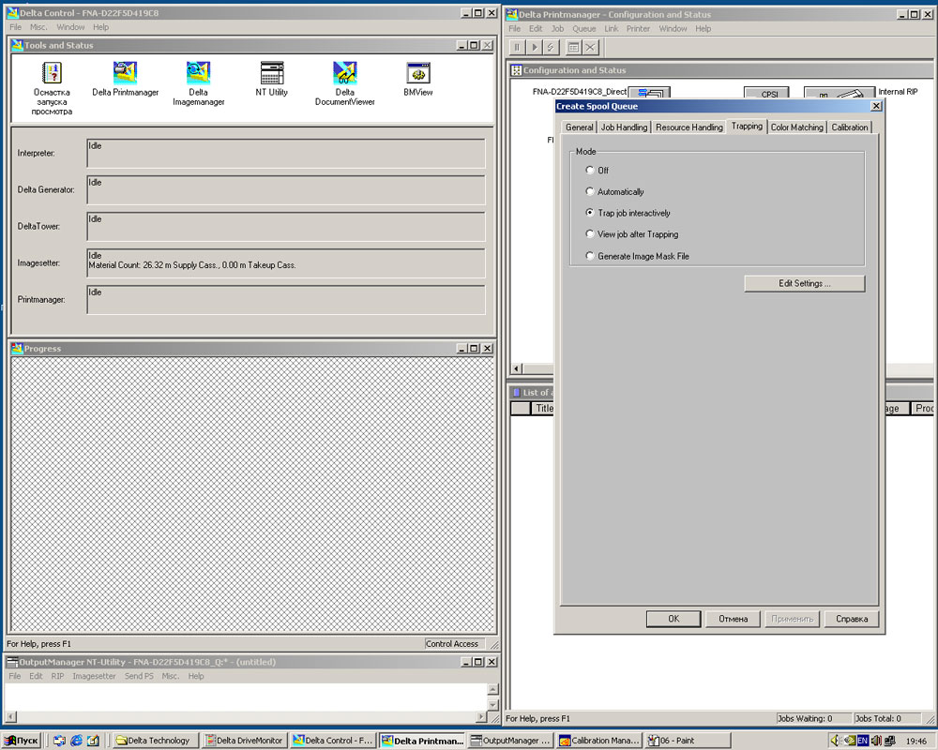Click the third quick launch icon in taskbar
938x750 pixels.
coord(93,741)
